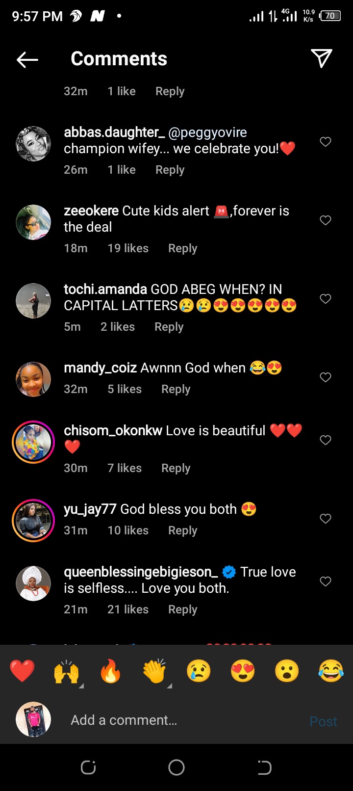Reply to mandy_coiz's comment
The width and height of the screenshot is (353, 791).
(176, 389)
